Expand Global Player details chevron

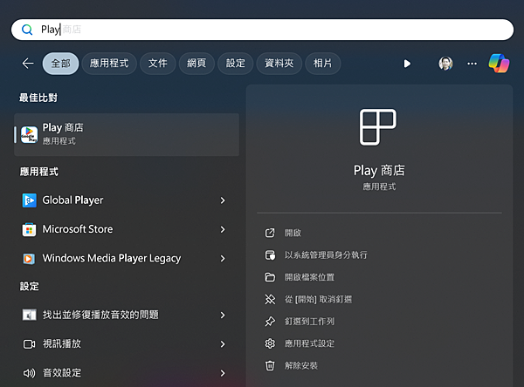tap(223, 200)
